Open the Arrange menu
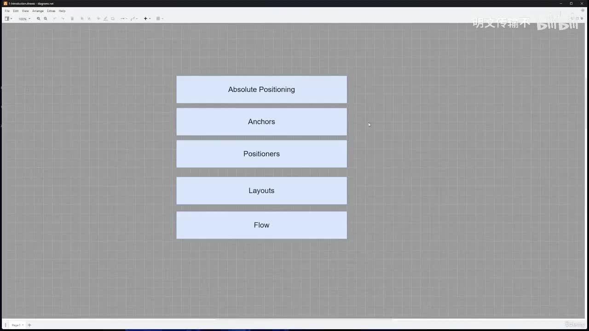 coord(38,11)
